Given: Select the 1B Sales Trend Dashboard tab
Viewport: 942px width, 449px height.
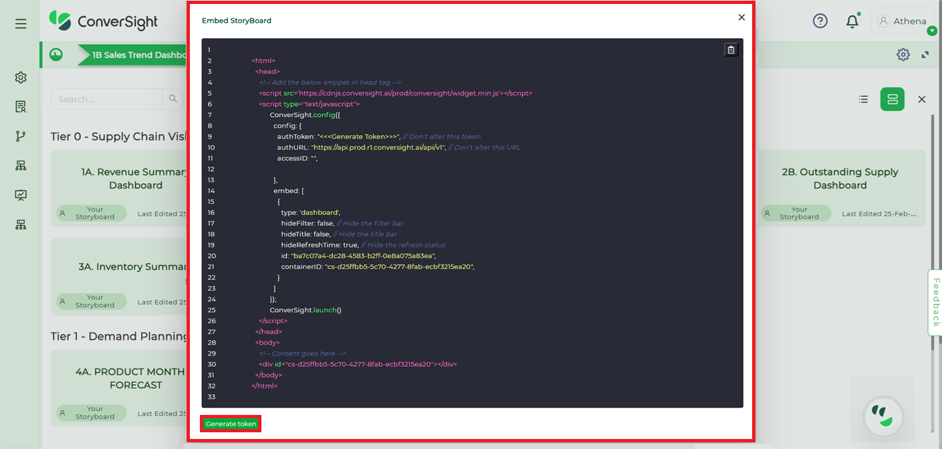Looking at the screenshot, I should coord(132,55).
